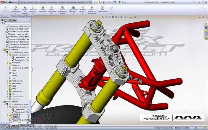Select Origin in feature tree
Image resolution: width=208 pixels, height=130 pixels.
[12, 78]
